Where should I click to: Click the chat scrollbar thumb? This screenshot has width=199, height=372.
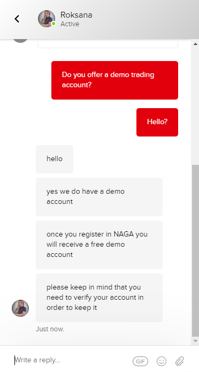(195, 250)
